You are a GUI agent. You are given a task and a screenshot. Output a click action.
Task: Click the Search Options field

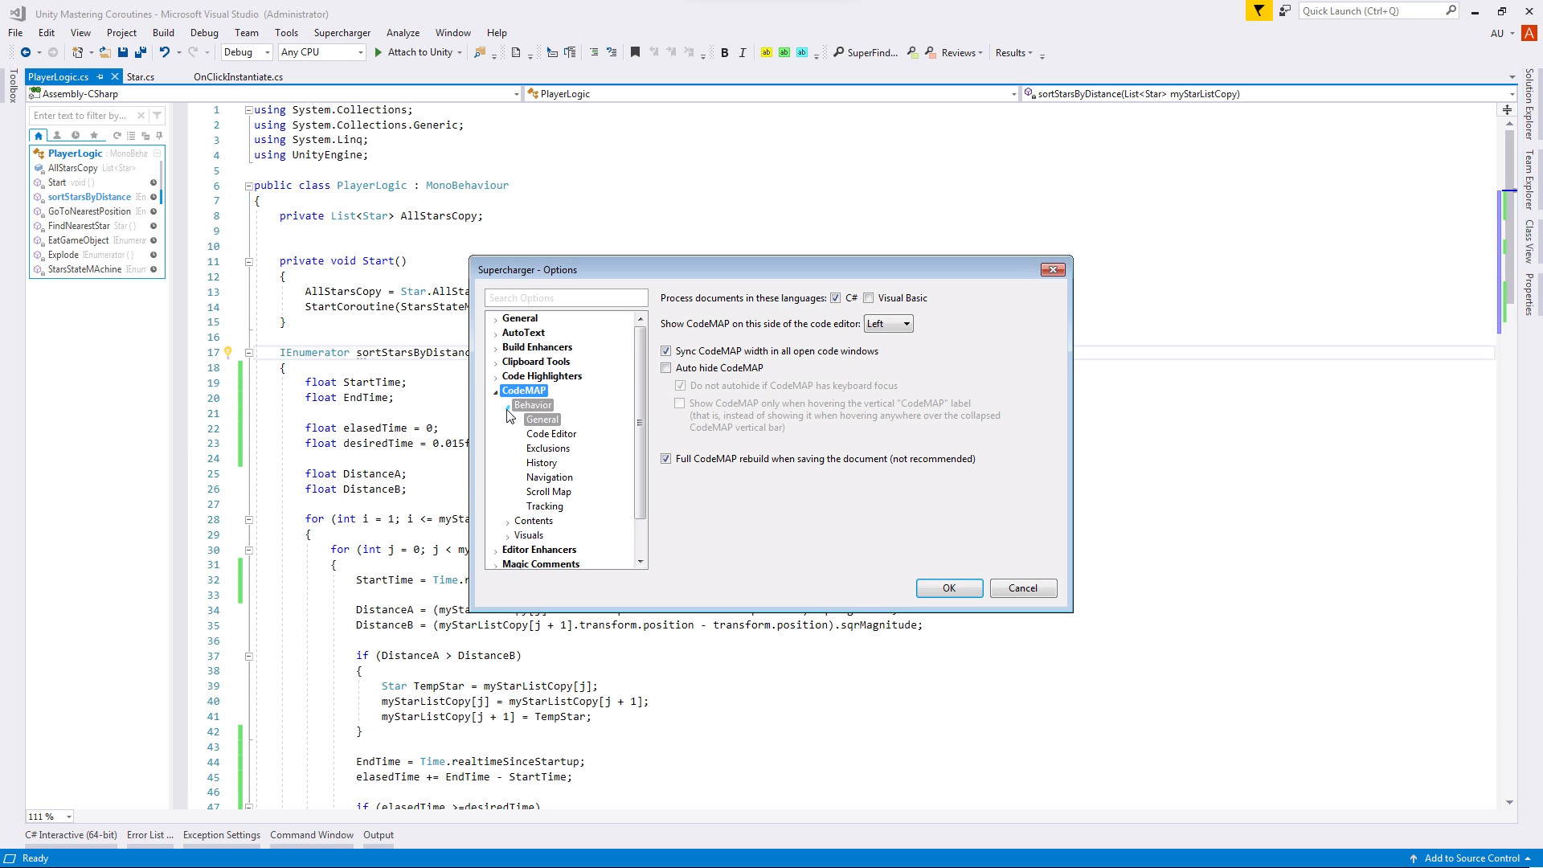click(x=566, y=297)
